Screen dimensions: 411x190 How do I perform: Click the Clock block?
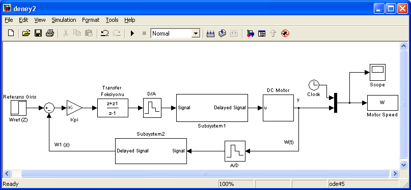pos(314,85)
